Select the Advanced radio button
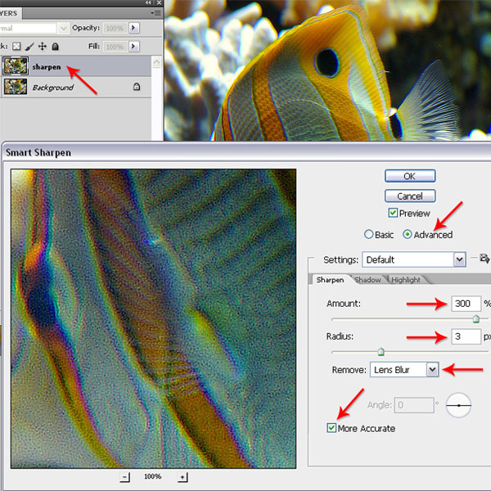This screenshot has height=491, width=491. [408, 234]
